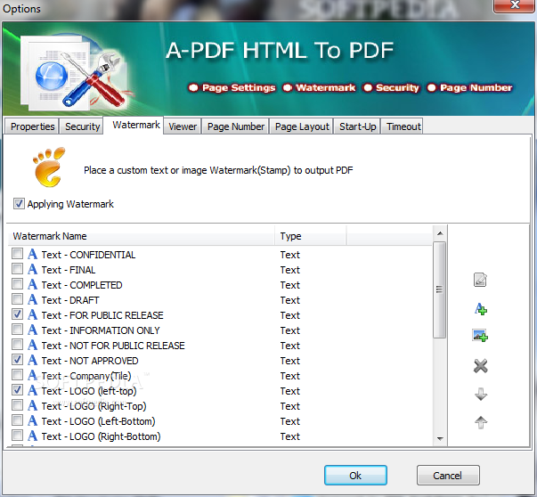Delete the selected watermark with X icon

[481, 366]
